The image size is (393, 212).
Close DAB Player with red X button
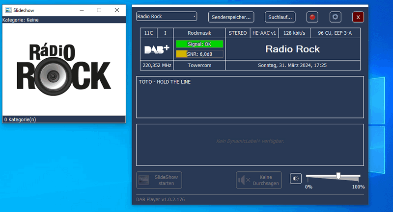point(358,17)
